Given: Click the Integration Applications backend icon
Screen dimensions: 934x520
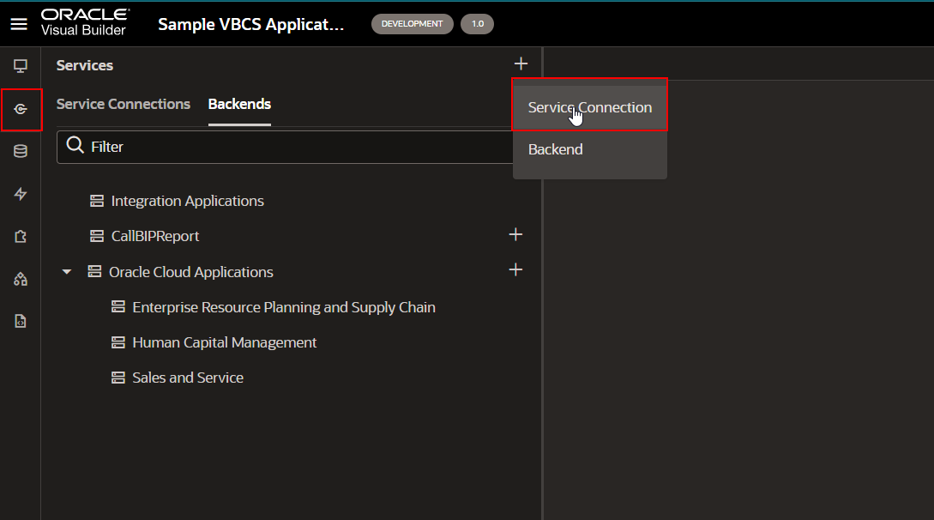Looking at the screenshot, I should point(97,201).
